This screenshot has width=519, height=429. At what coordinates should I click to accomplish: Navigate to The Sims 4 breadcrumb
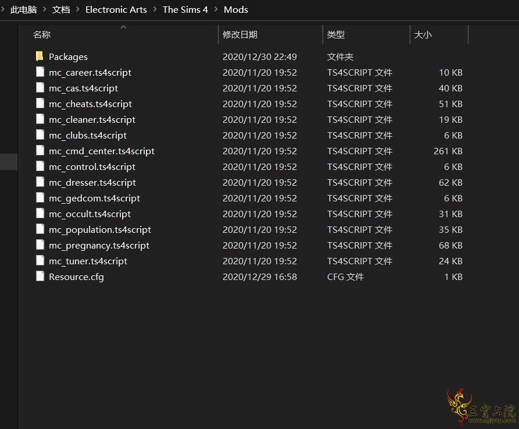click(185, 10)
